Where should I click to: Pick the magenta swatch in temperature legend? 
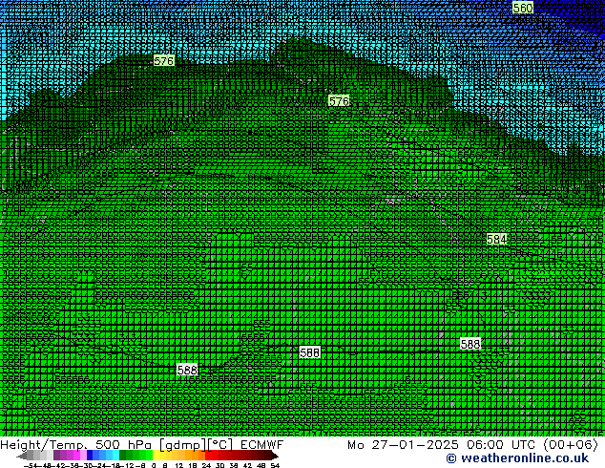[x=76, y=456]
